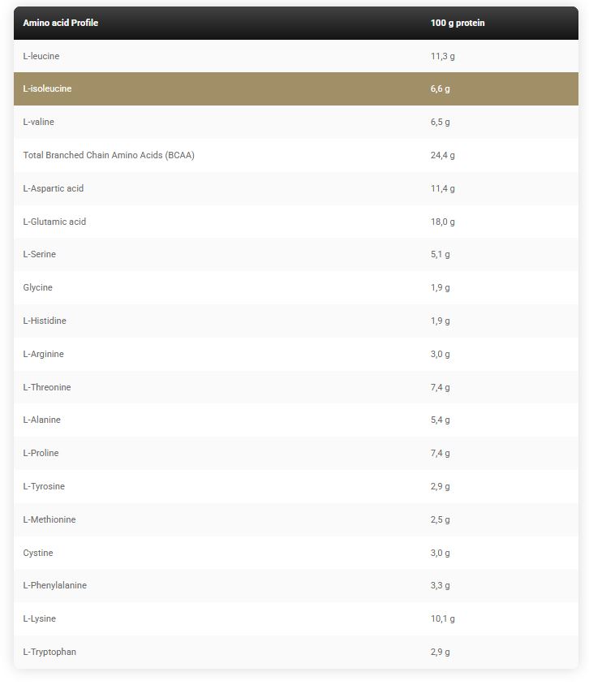The height and width of the screenshot is (685, 589).
Task: Select the L-Methionine row
Action: coord(296,519)
